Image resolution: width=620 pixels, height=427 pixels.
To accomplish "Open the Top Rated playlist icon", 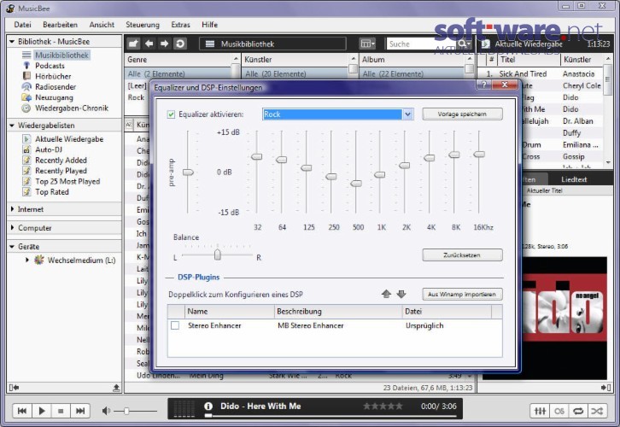I will pos(26,192).
